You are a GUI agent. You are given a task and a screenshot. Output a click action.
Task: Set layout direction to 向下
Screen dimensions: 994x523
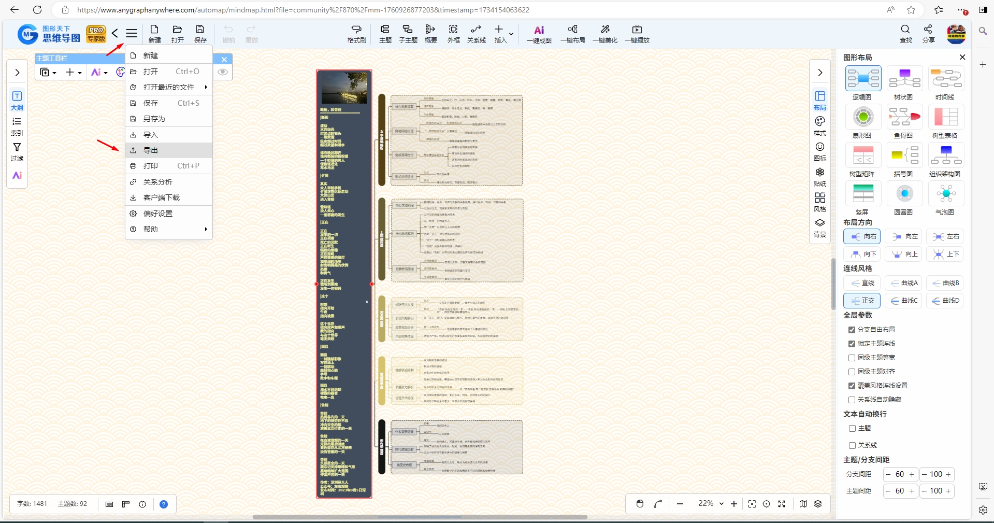click(x=862, y=254)
